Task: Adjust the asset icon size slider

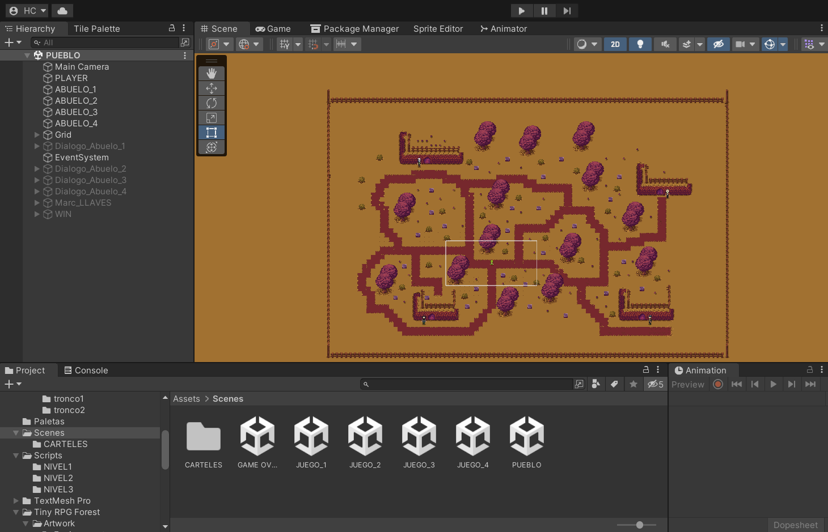Action: [x=639, y=525]
